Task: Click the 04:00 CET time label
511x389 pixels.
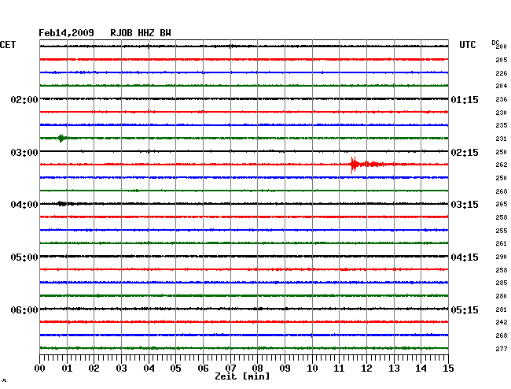Action: [x=24, y=205]
